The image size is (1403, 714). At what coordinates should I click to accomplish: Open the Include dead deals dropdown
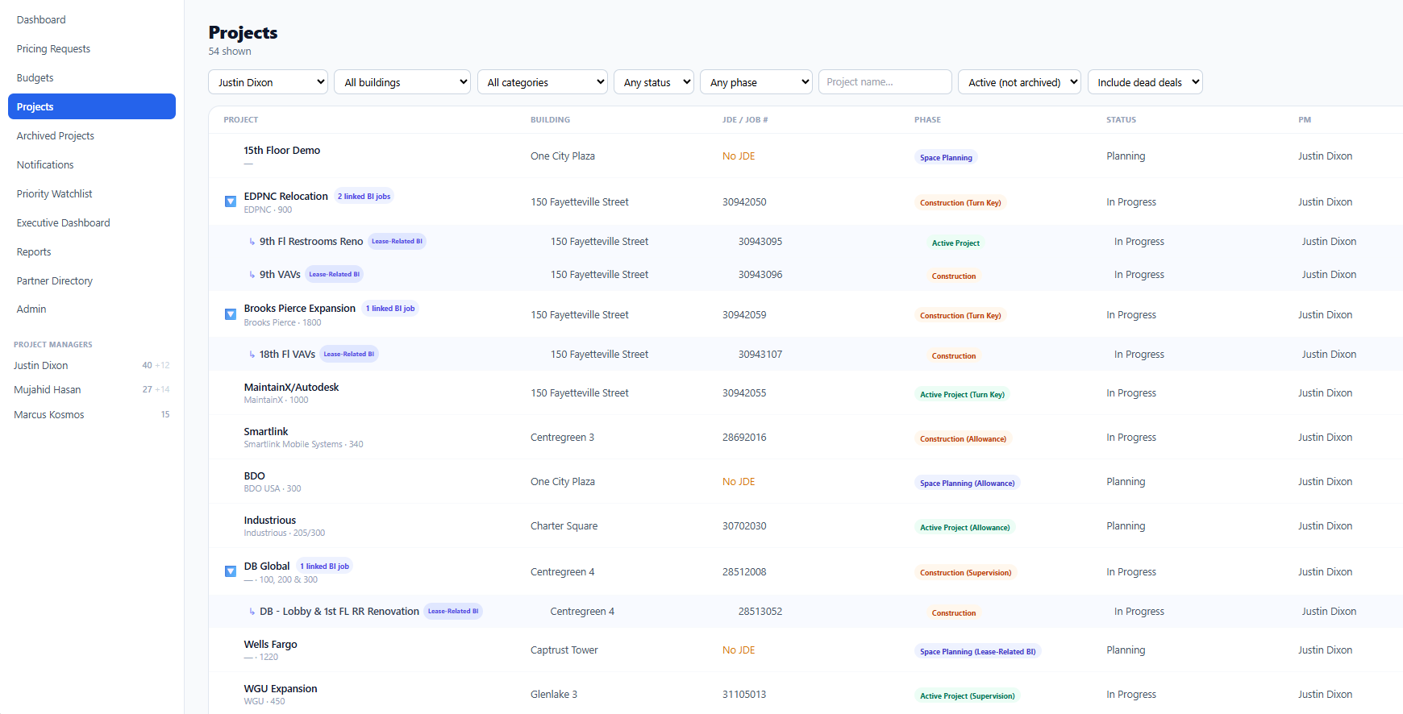[1145, 82]
